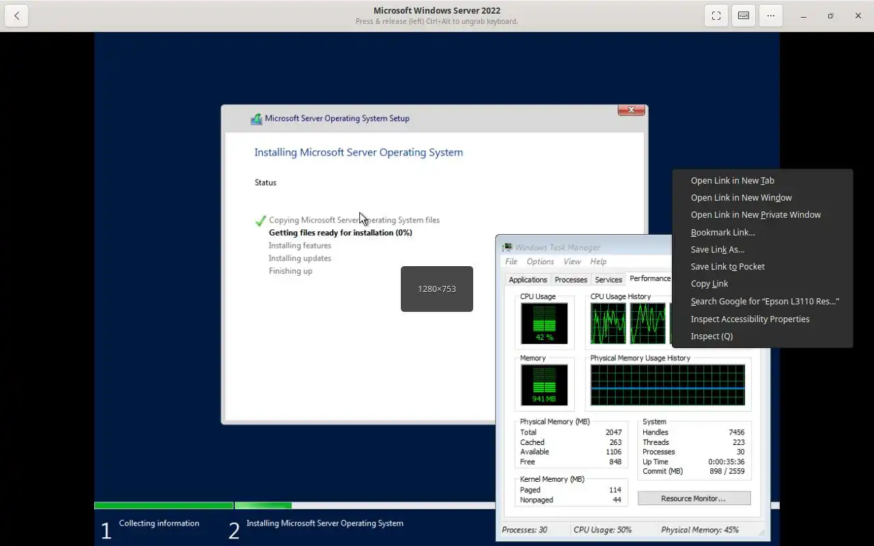This screenshot has width=874, height=546.
Task: Click the second CPU Usage History graph
Action: [x=647, y=324]
